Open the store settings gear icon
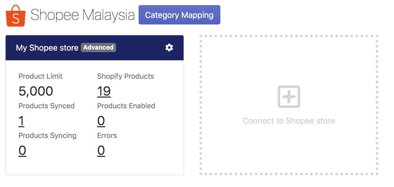Viewport: 394px width, 187px height. [169, 48]
